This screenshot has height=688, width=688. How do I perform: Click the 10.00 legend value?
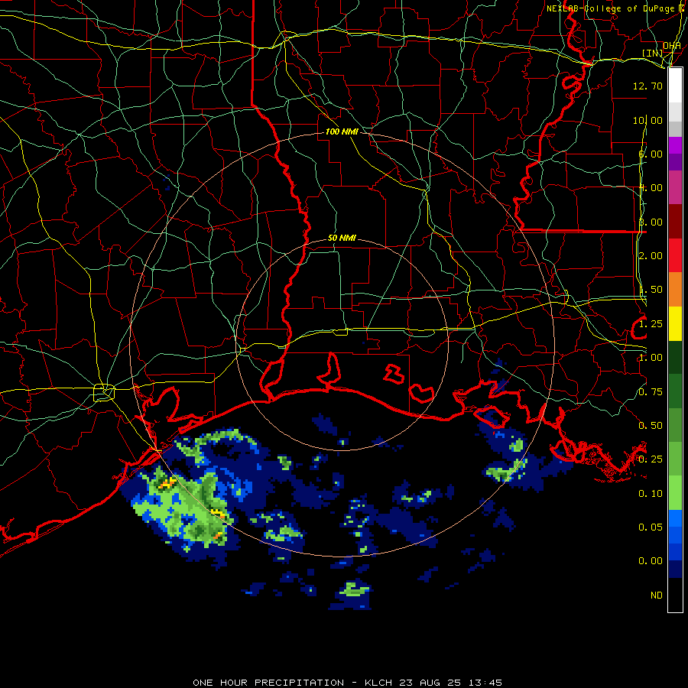click(x=647, y=120)
